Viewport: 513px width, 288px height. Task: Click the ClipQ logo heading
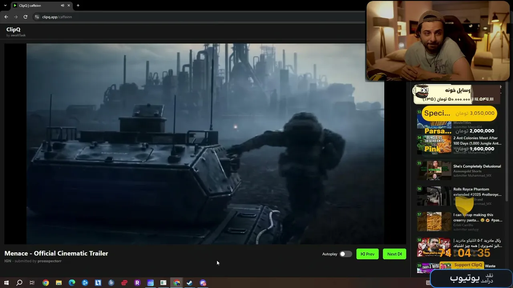tap(13, 30)
